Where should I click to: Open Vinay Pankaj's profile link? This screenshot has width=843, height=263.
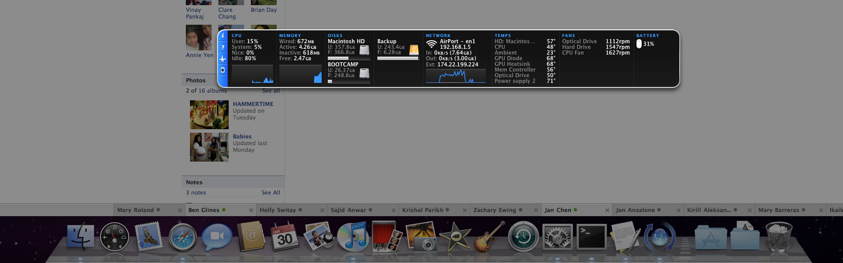point(195,13)
